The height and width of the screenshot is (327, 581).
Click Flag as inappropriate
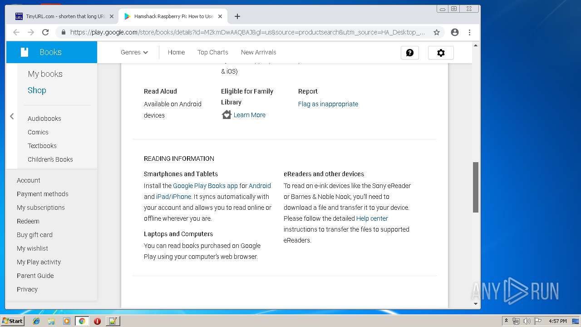[x=328, y=104]
